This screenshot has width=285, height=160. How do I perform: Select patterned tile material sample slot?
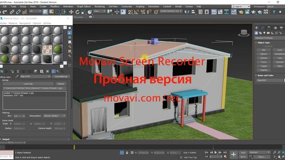click(47, 49)
